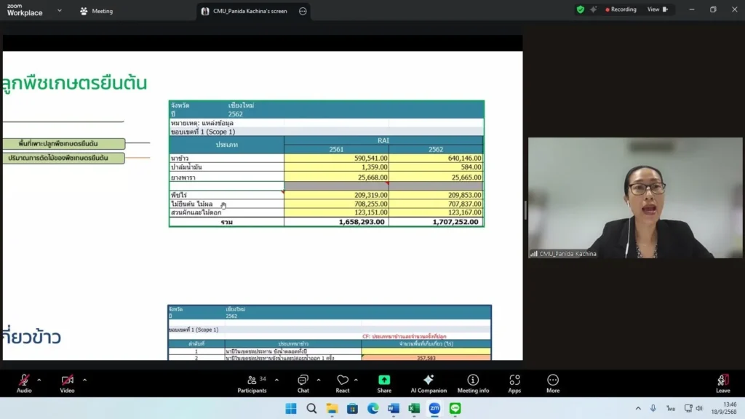Viewport: 745px width, 419px height.
Task: Click the 2561 column header
Action: 336,149
